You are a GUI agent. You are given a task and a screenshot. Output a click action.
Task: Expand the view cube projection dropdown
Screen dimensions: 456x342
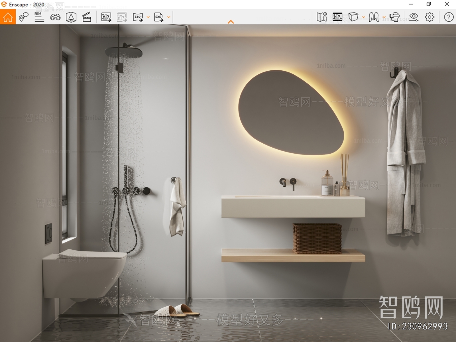(x=364, y=17)
